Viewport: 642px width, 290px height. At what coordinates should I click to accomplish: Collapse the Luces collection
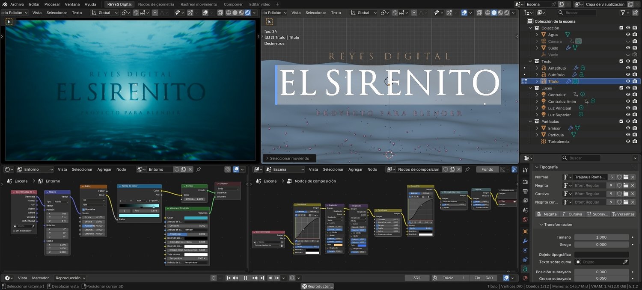point(531,88)
